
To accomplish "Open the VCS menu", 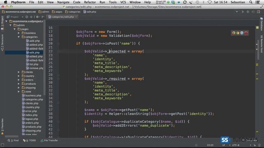I will 123,2.
